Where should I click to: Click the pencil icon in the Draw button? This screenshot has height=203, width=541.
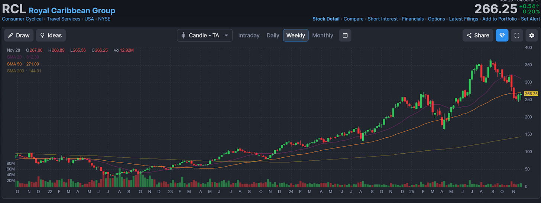10,35
